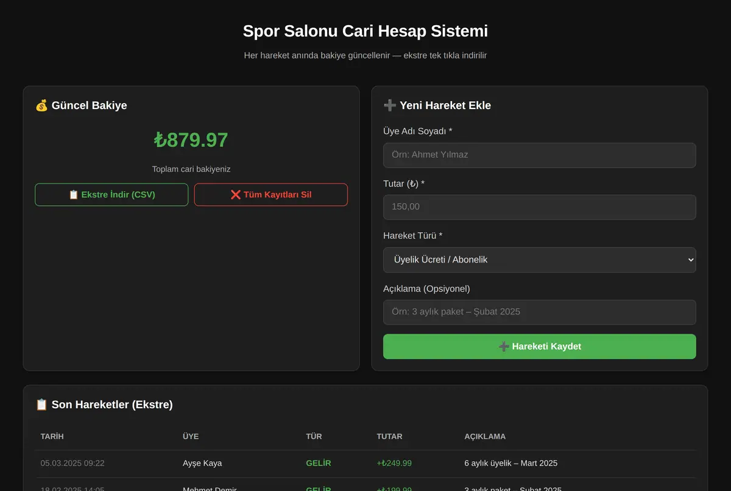Click GELİR in the Ayşe Kaya row

click(x=319, y=464)
